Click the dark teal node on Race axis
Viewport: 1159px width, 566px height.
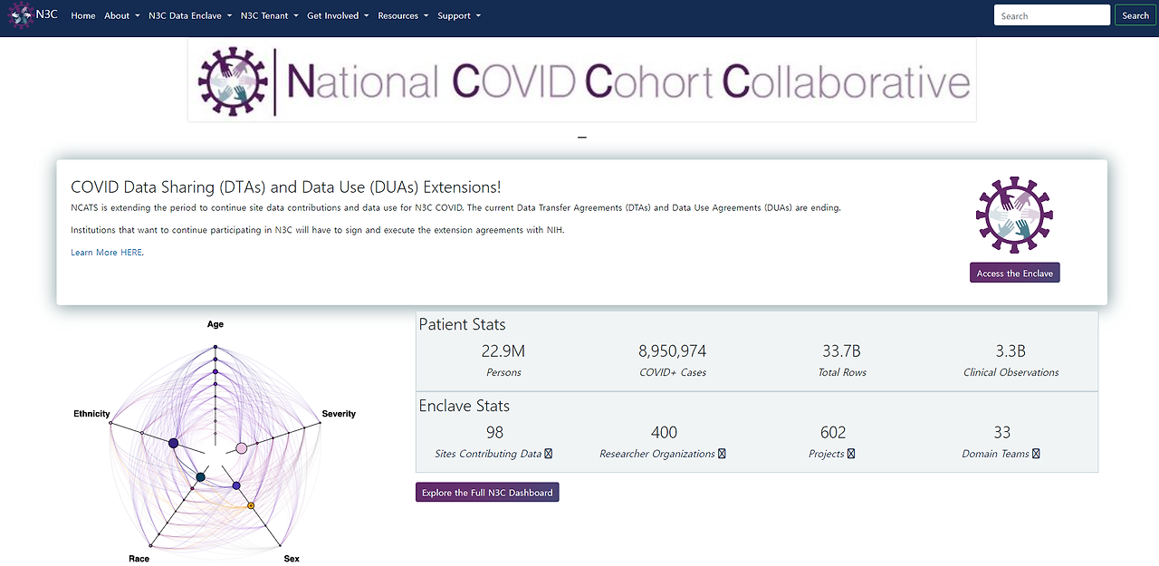tap(200, 476)
